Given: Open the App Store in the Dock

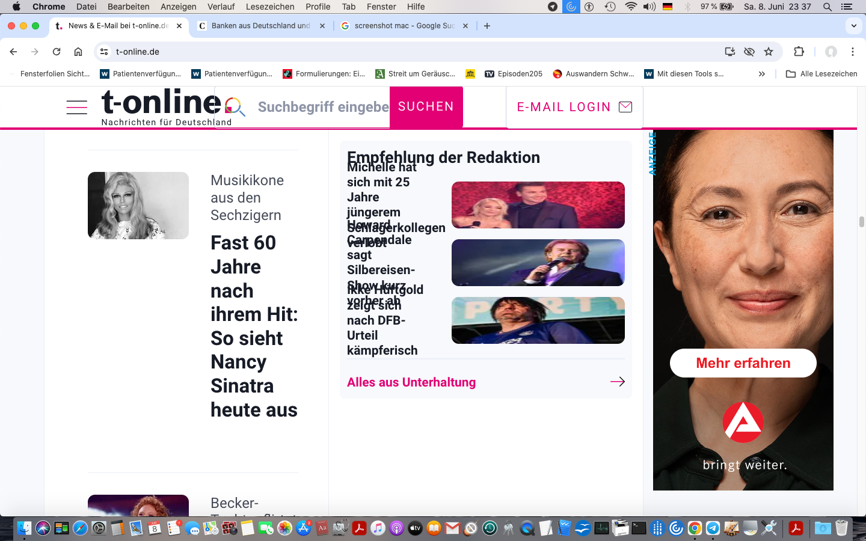Looking at the screenshot, I should 304,528.
